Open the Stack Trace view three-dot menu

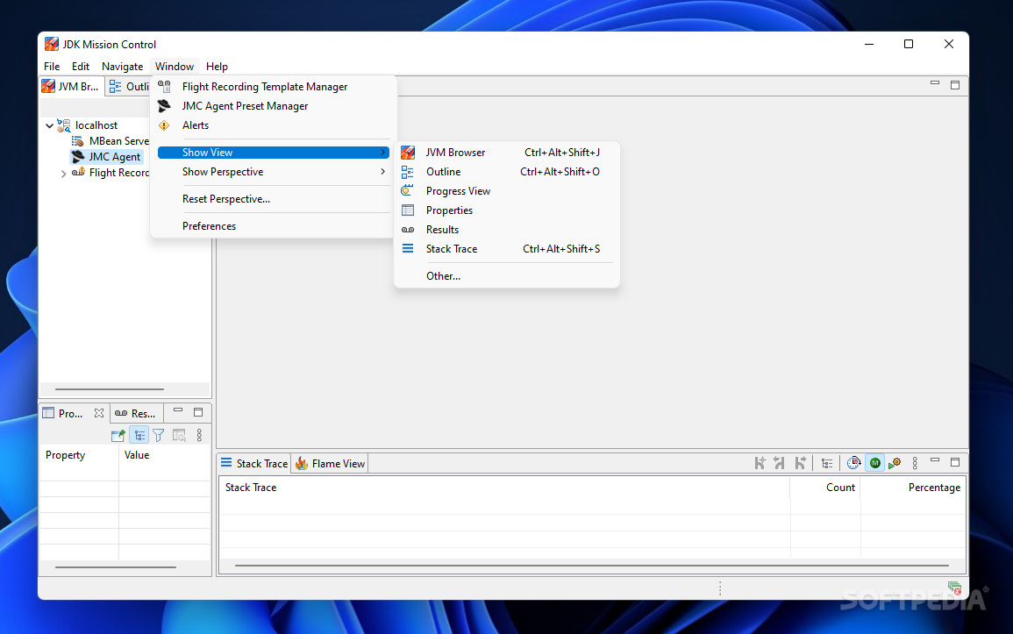tap(915, 463)
